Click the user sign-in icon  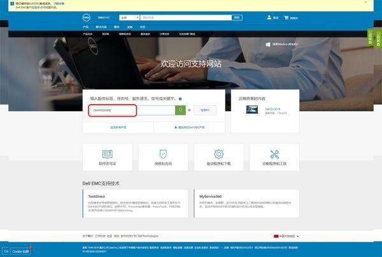point(269,17)
